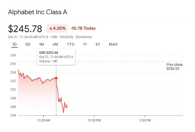Click the Prev close $256.55 label
195x132 pixels.
pyautogui.click(x=174, y=67)
